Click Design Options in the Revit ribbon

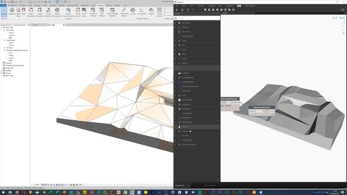point(159,12)
